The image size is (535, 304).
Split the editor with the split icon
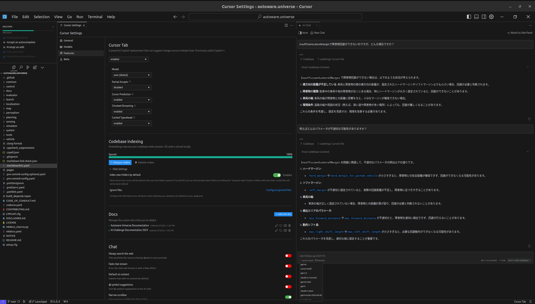[x=286, y=25]
